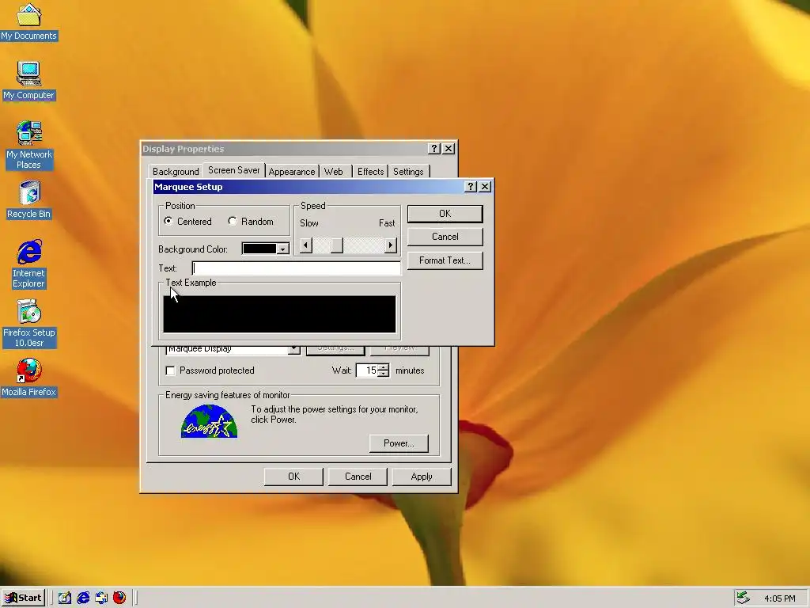Click into the marquee Text input field

297,268
